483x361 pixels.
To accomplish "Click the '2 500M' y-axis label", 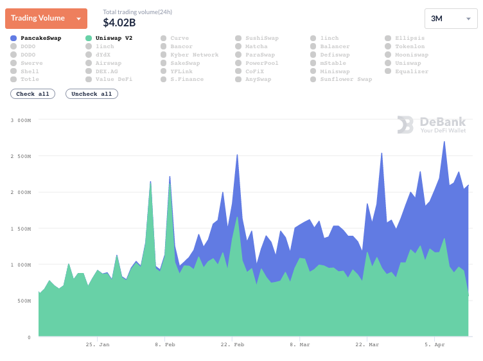I will (x=21, y=157).
